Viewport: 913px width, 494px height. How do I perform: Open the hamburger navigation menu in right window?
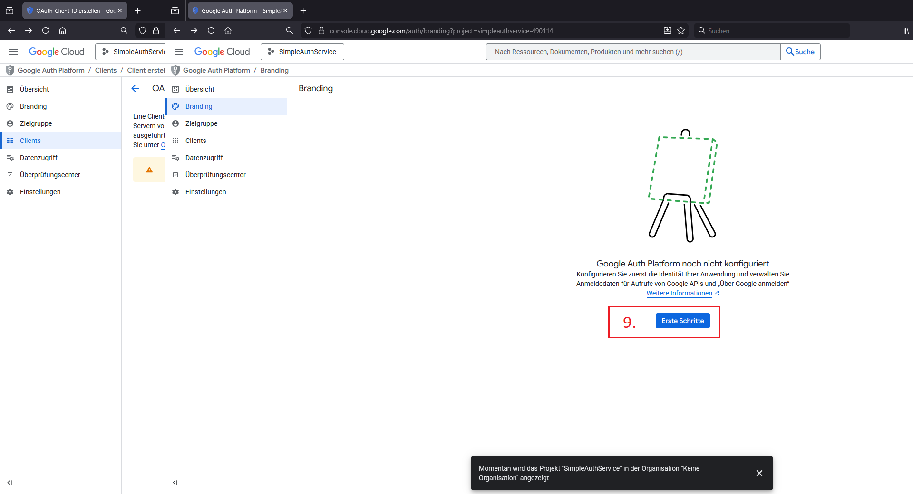(x=179, y=52)
